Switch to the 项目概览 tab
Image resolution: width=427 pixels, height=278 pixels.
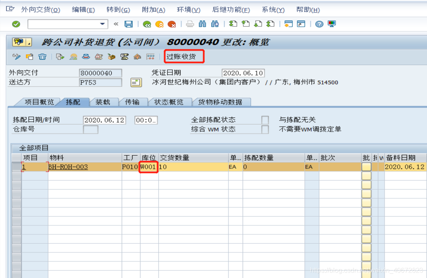tap(39, 102)
